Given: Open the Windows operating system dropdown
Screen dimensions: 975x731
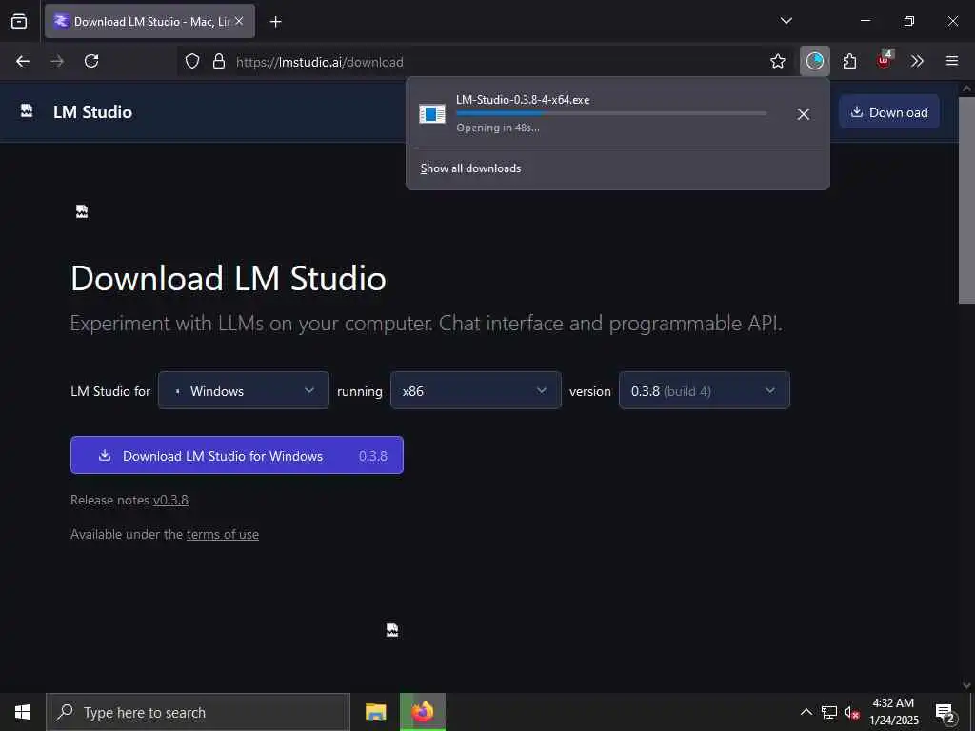Looking at the screenshot, I should 243,390.
